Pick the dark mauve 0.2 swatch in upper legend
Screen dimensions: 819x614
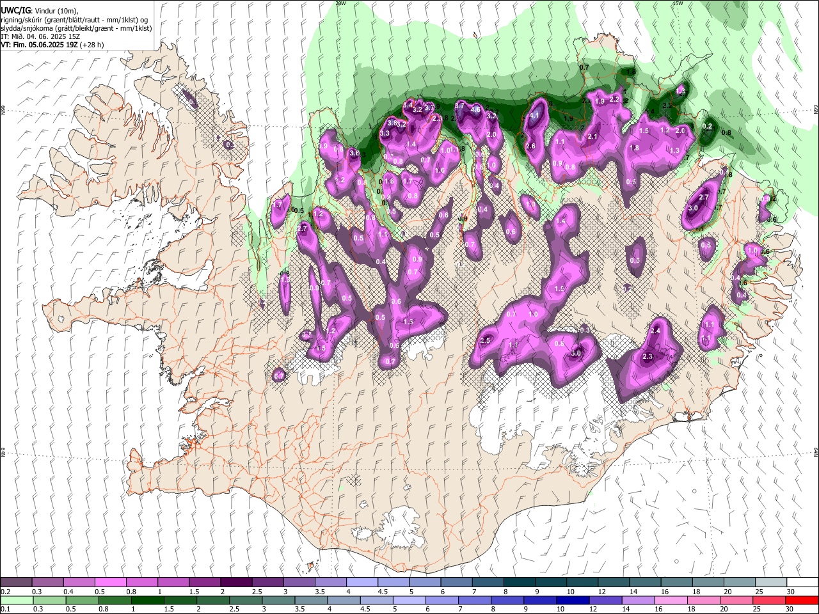[x=16, y=583]
